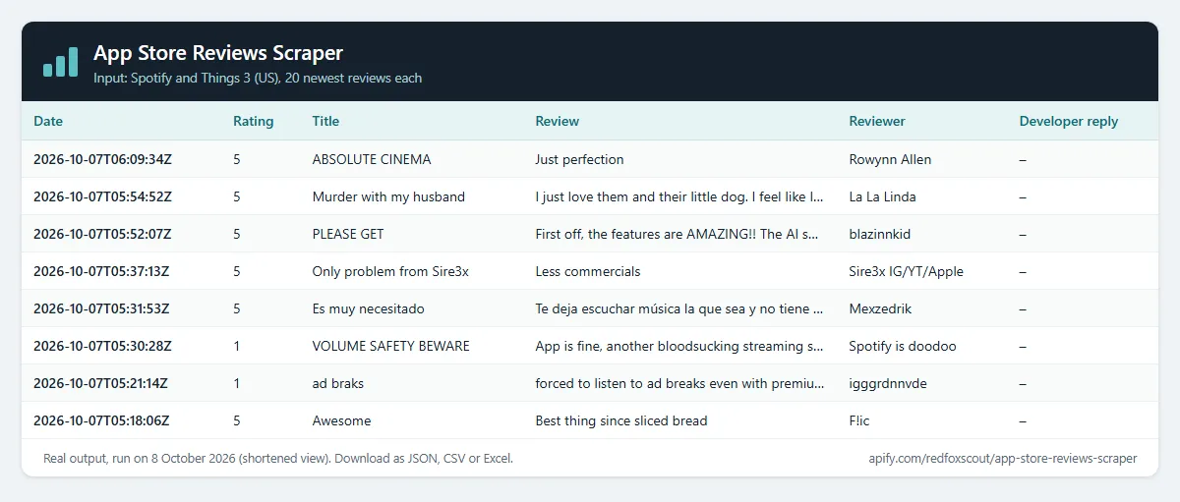Click the Real output footer note

pyautogui.click(x=278, y=458)
